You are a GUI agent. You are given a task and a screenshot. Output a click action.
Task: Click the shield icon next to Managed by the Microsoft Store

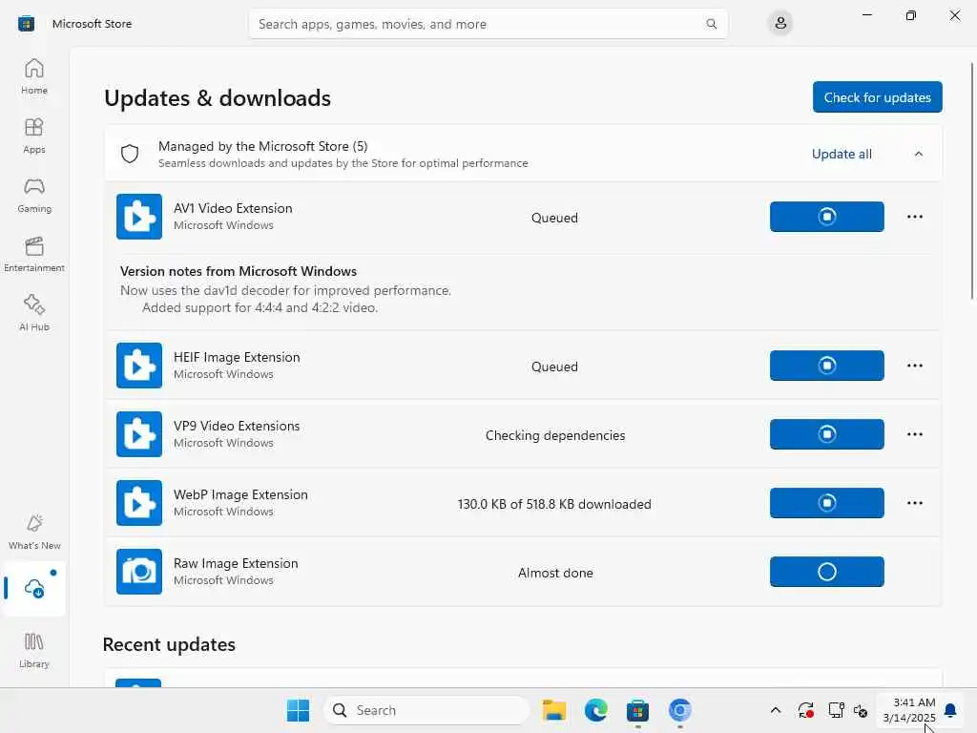click(130, 154)
